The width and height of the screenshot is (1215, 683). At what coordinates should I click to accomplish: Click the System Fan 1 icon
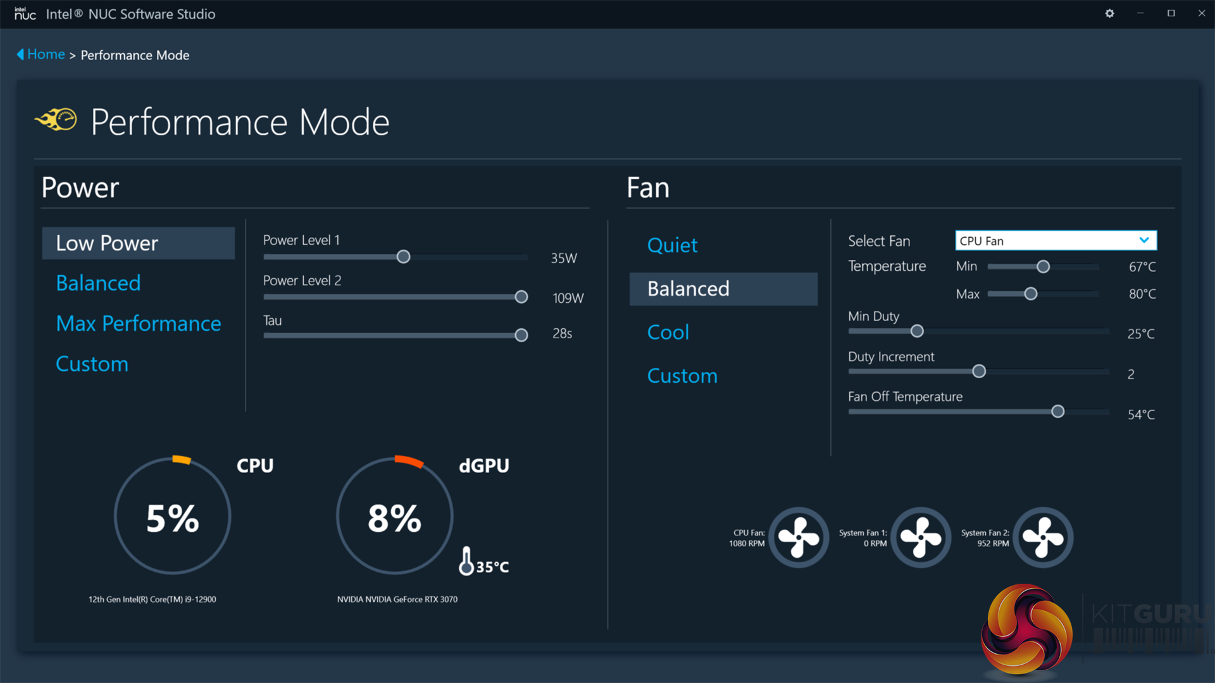(921, 538)
